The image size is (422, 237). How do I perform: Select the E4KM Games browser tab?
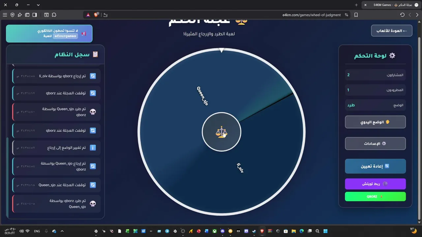coord(392,5)
